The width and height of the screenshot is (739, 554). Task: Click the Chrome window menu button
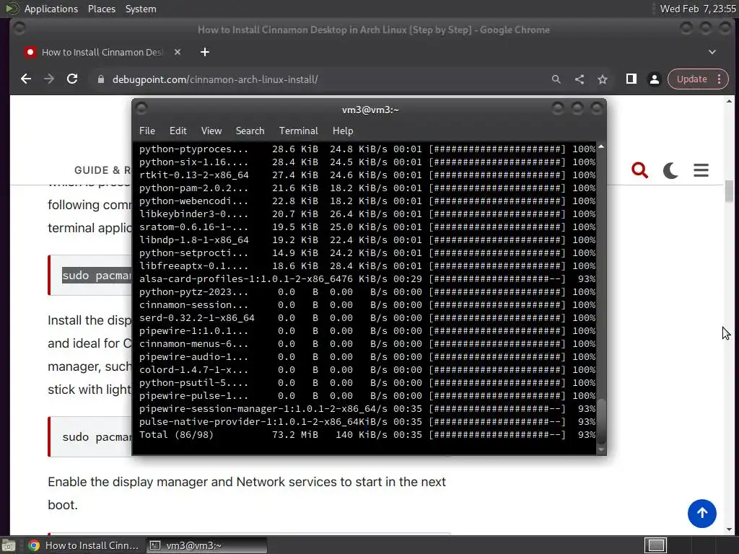click(19, 29)
